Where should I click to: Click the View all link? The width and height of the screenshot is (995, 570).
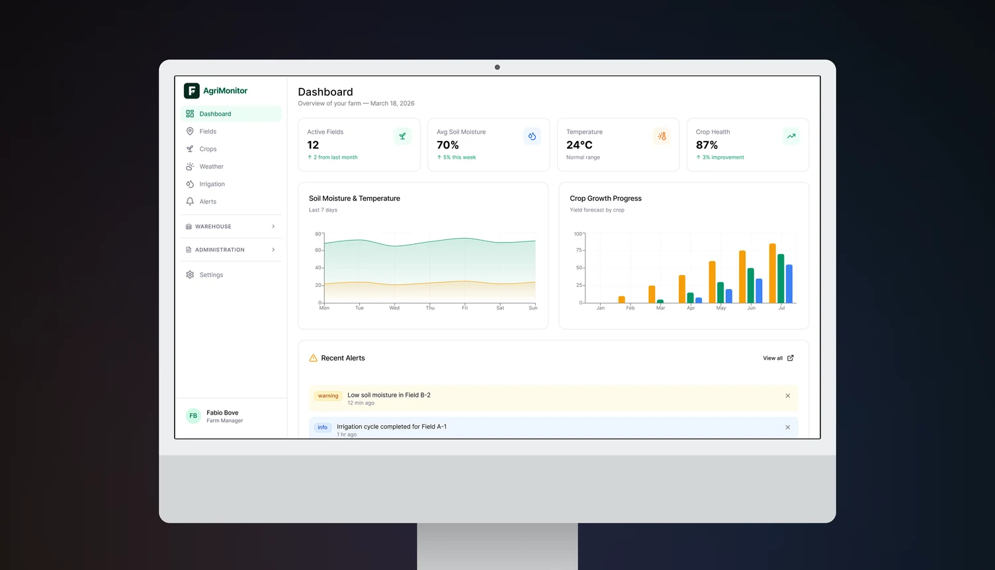773,358
